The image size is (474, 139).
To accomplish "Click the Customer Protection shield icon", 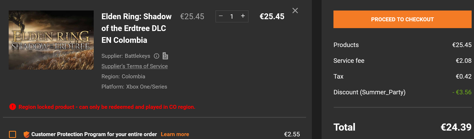I will click(x=26, y=134).
